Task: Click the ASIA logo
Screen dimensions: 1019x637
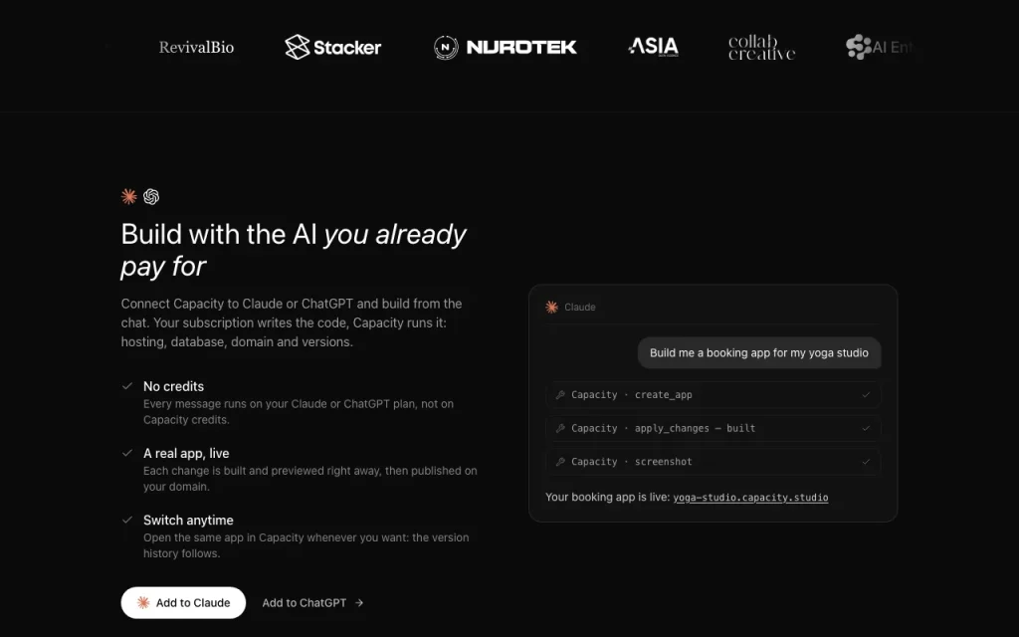Action: tap(653, 46)
